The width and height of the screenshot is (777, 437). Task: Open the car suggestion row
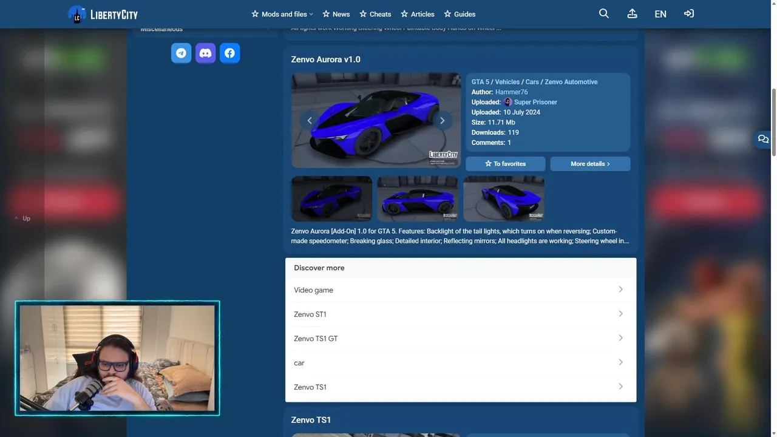461,363
